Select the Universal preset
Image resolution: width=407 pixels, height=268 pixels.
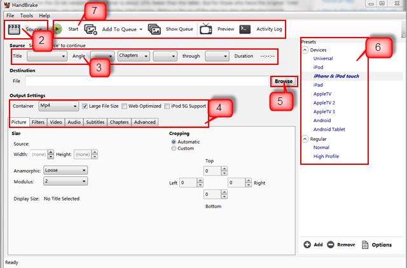[323, 59]
